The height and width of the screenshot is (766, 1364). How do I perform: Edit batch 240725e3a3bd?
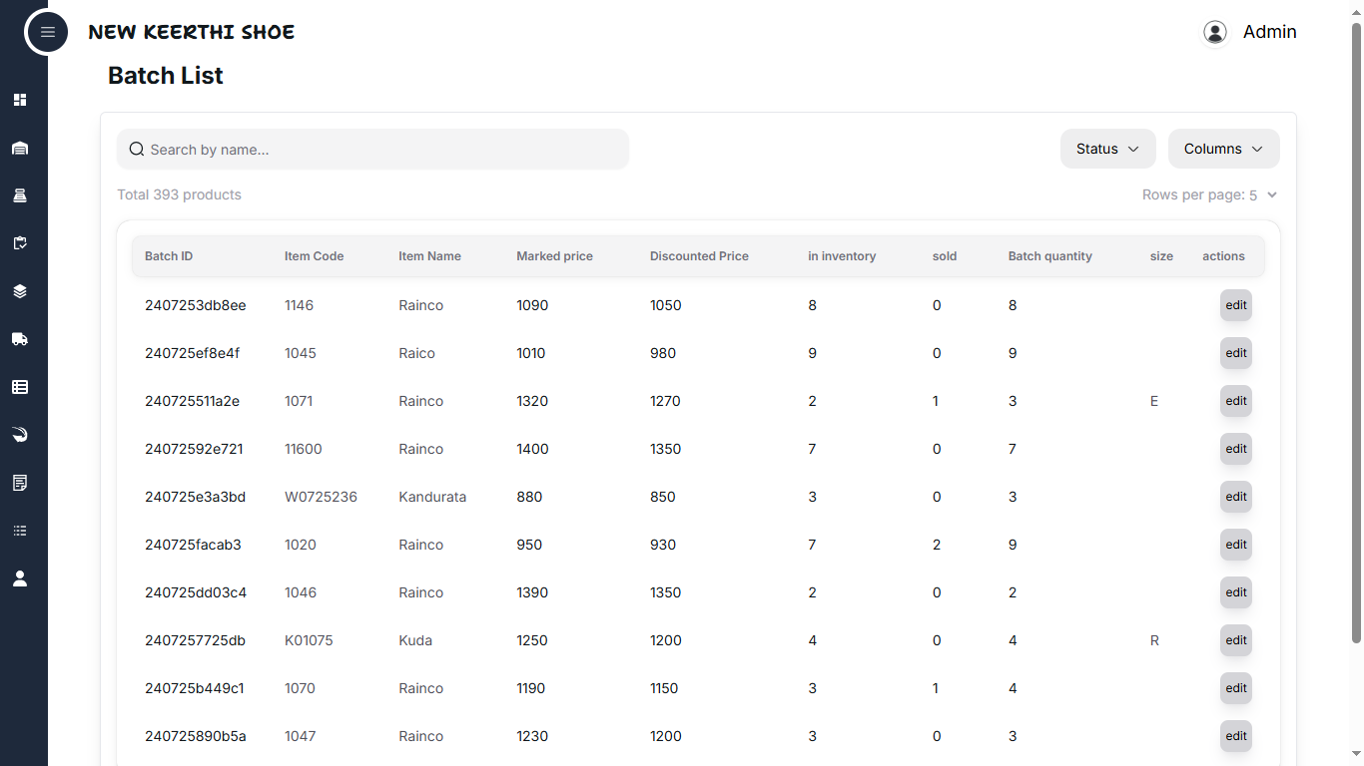(1236, 497)
